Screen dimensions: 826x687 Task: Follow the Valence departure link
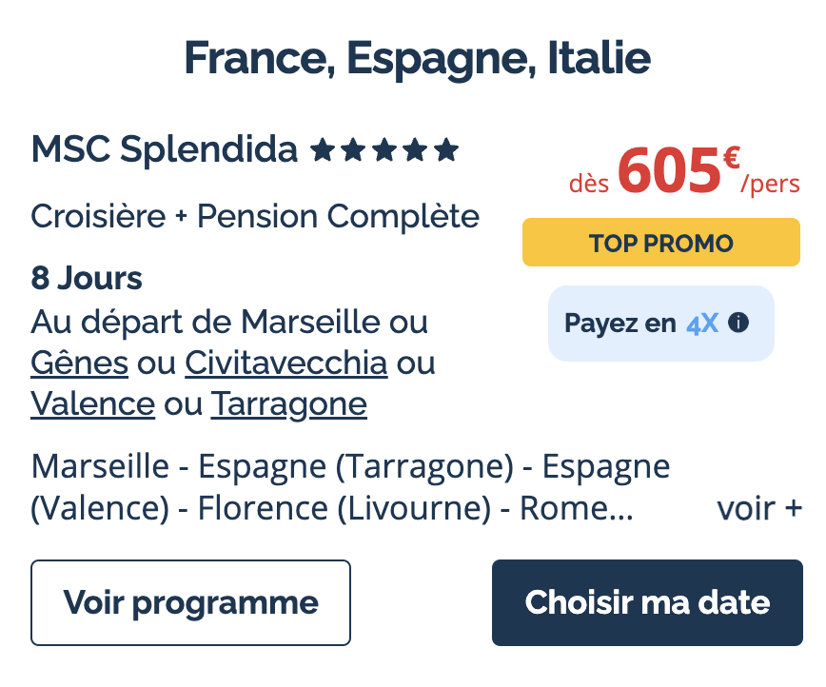[x=92, y=403]
